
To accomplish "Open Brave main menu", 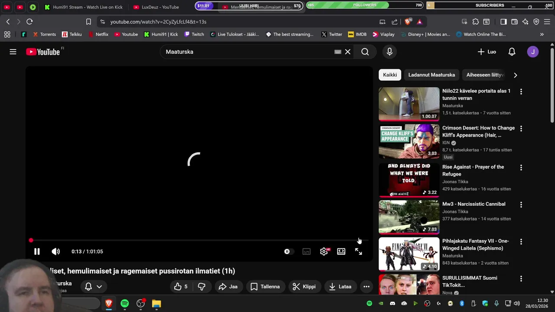I will point(547,22).
